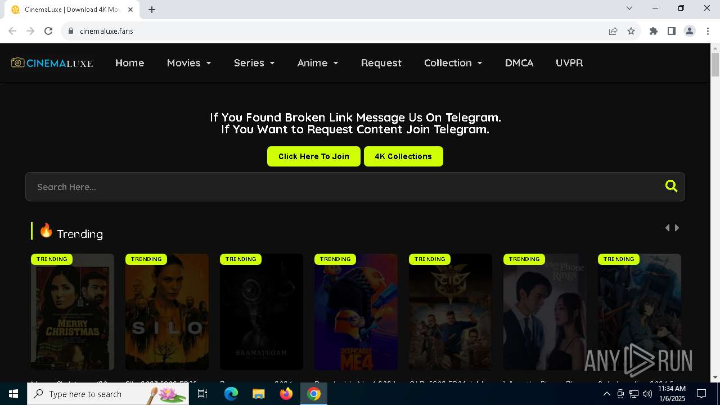Click the CinemaLuxe logo

52,63
